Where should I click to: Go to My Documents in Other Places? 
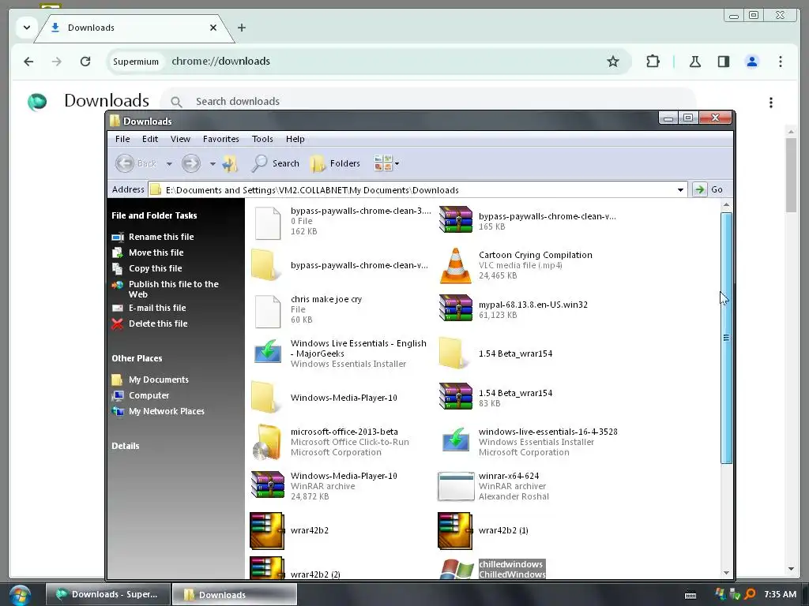[x=158, y=380]
